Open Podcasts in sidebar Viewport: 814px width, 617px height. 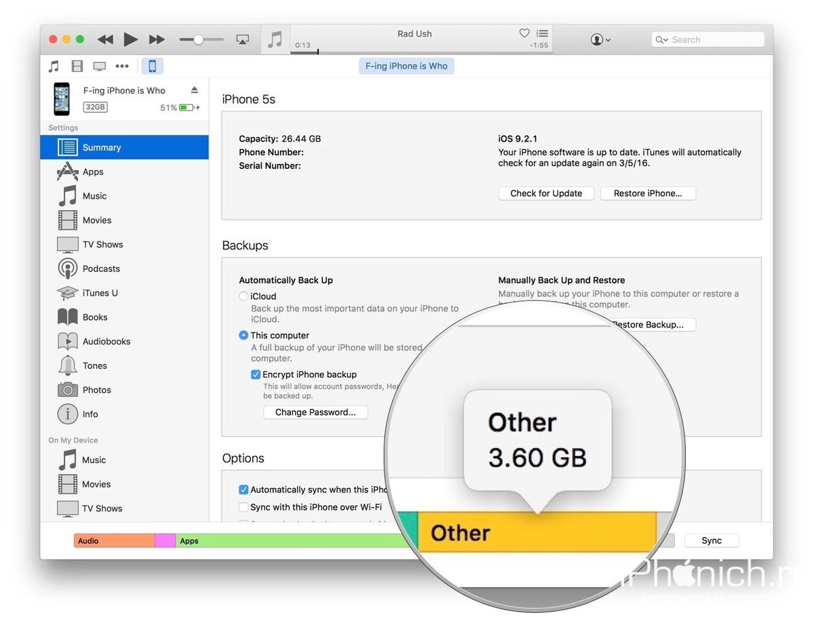[x=124, y=268]
